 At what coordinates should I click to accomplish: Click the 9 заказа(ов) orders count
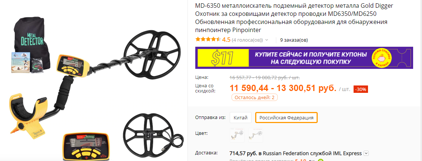294,40
